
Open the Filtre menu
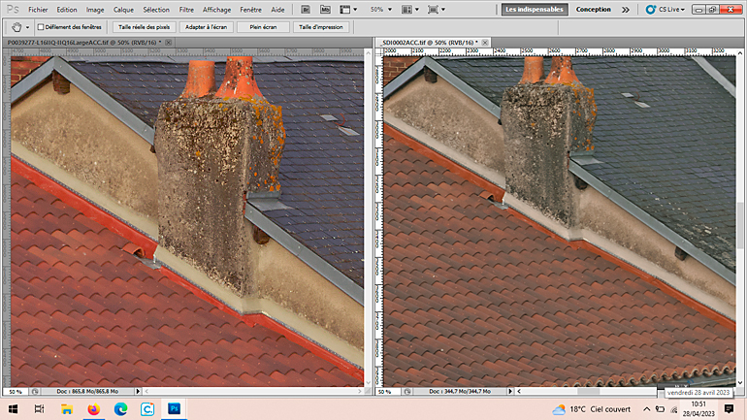(186, 10)
